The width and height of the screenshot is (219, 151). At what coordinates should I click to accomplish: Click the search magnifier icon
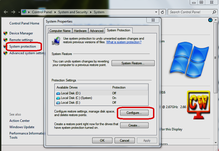pos(214,12)
